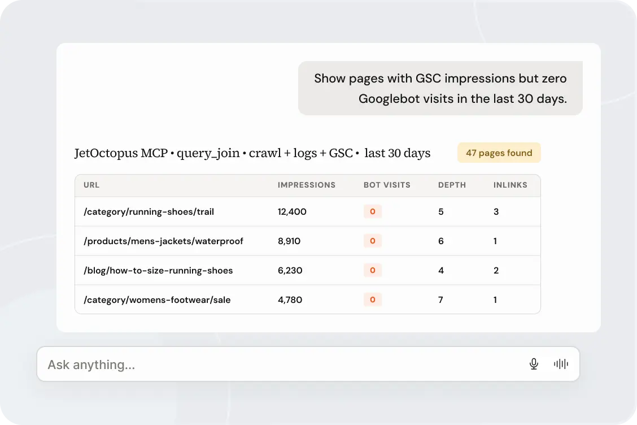Image resolution: width=637 pixels, height=425 pixels.
Task: Select depth 4 in the how-to-size-running-shoes row
Action: pos(441,271)
